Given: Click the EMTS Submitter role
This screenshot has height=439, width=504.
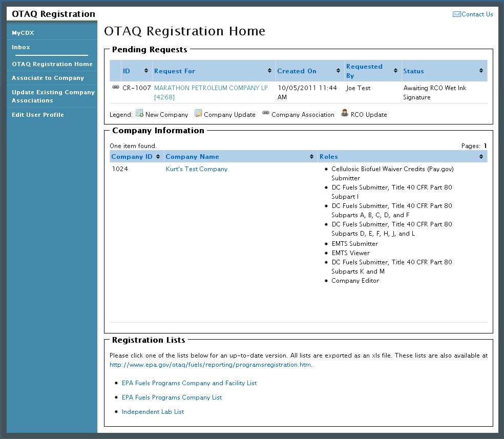Looking at the screenshot, I should coord(355,244).
